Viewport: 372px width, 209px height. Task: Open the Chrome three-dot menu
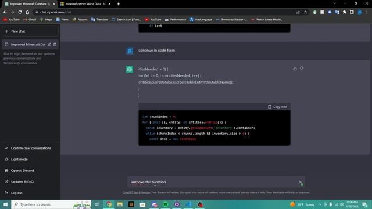367,12
